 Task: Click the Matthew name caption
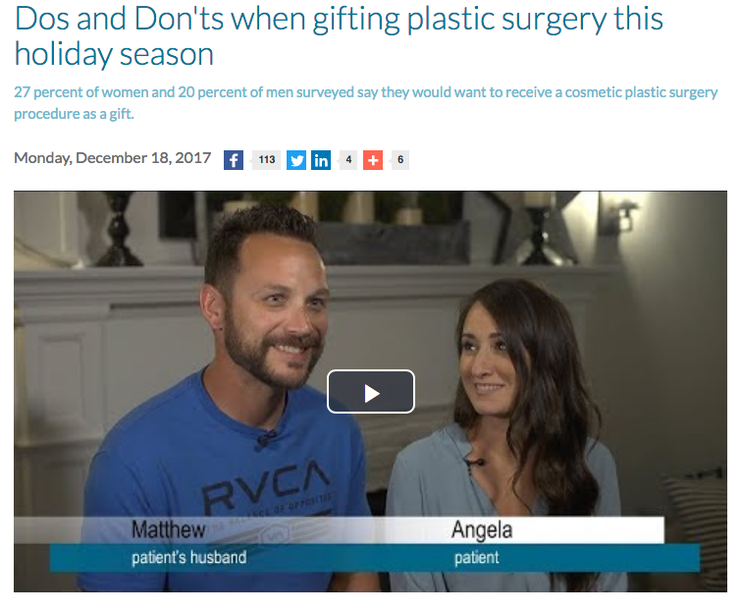click(x=168, y=529)
